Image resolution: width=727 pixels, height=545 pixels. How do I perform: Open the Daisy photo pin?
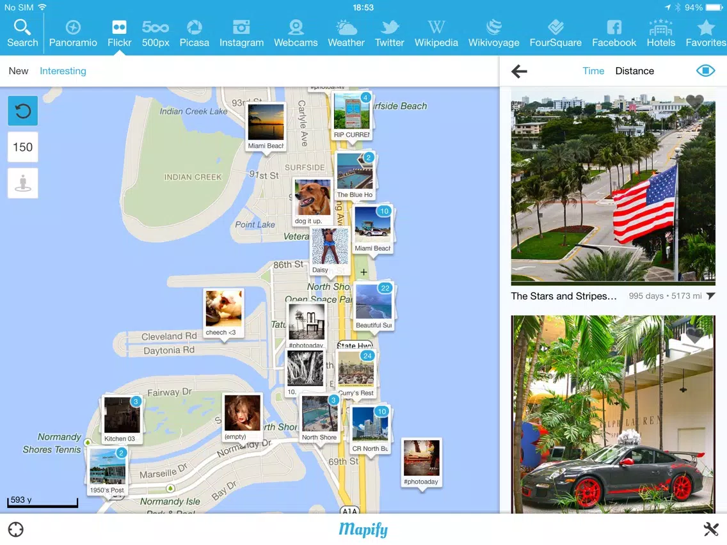point(330,251)
